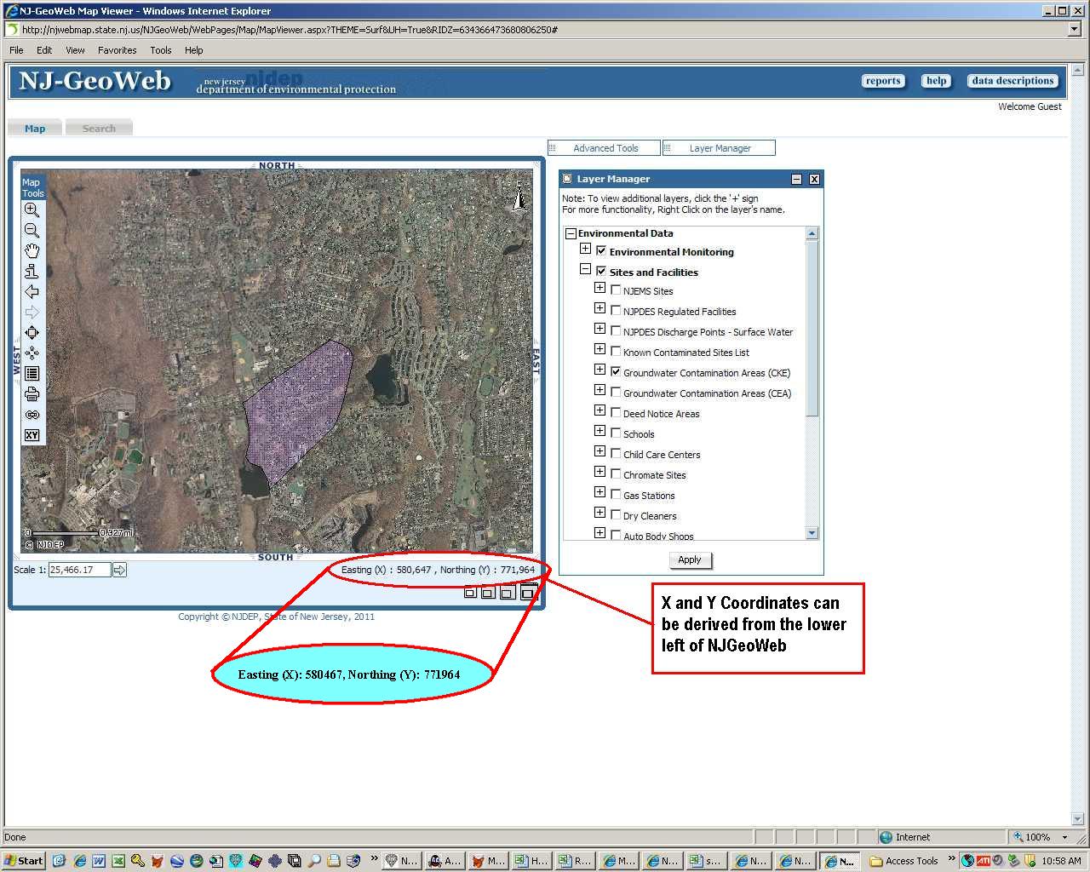Open data descriptions page
This screenshot has width=1090, height=872.
click(x=1013, y=81)
